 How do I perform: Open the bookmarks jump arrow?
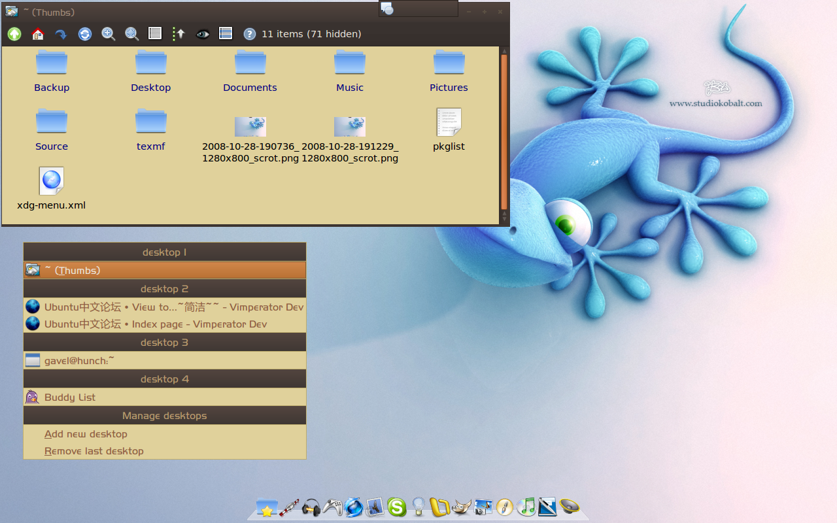(61, 34)
